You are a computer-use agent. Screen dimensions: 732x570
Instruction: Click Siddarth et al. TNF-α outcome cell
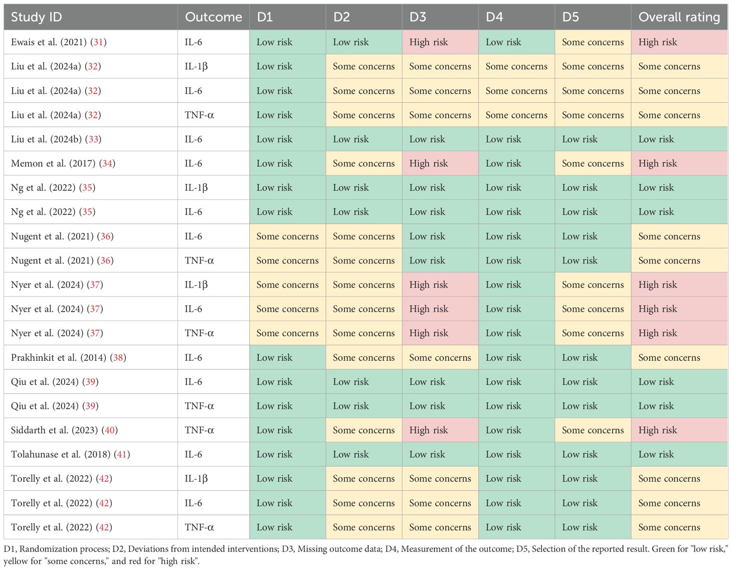200,430
